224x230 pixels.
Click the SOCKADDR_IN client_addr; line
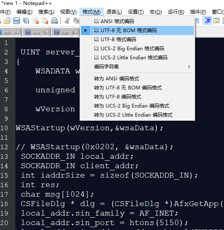click(x=80, y=166)
